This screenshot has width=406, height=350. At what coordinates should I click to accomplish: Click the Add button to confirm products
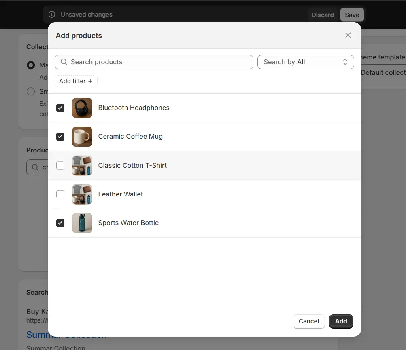click(341, 321)
